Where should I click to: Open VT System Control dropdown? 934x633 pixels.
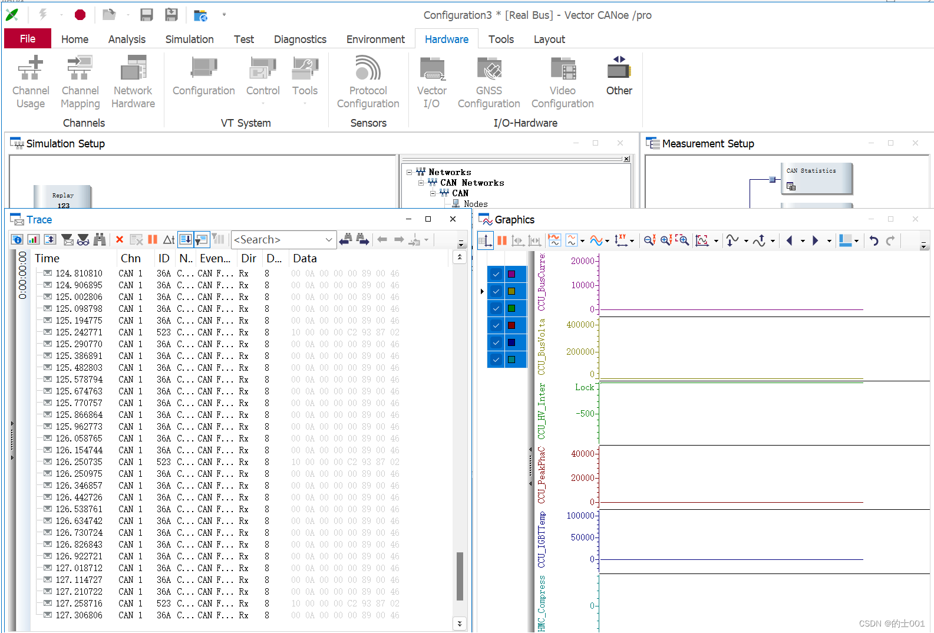(263, 82)
